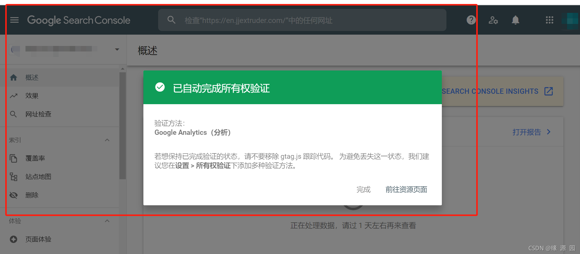Image resolution: width=580 pixels, height=254 pixels.
Task: Click the external link icon beside Insights
Action: (x=548, y=91)
